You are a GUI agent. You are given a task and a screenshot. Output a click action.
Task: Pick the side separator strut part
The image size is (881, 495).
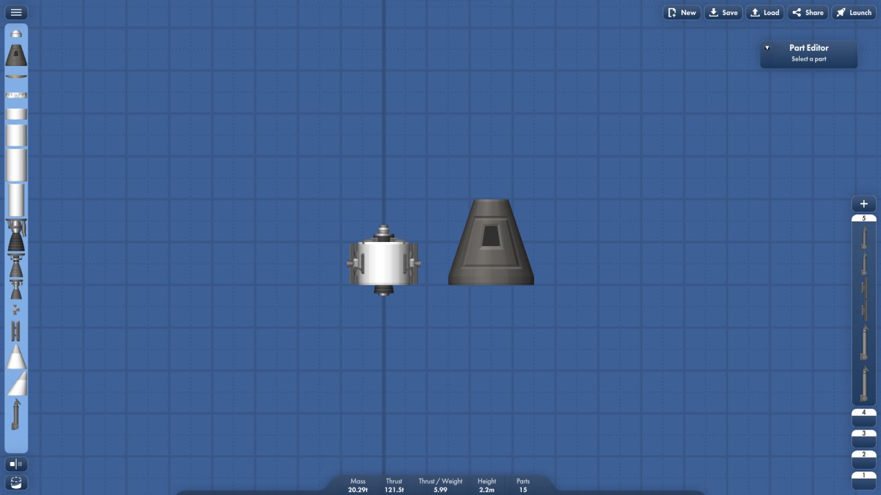(16, 331)
